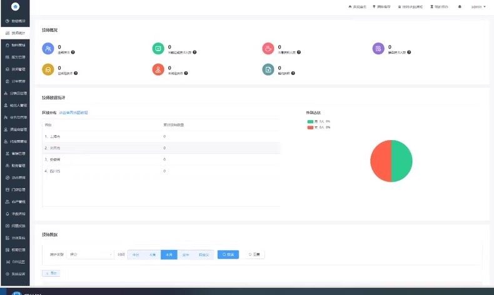Click the green calendar-face stat icon
Screen dimensions: 494x295
[x=158, y=49]
